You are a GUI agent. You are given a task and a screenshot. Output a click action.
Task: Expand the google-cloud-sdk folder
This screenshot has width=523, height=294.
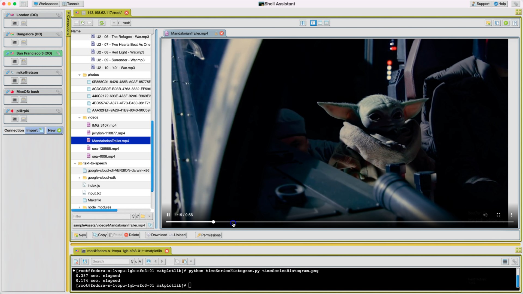pos(79,178)
